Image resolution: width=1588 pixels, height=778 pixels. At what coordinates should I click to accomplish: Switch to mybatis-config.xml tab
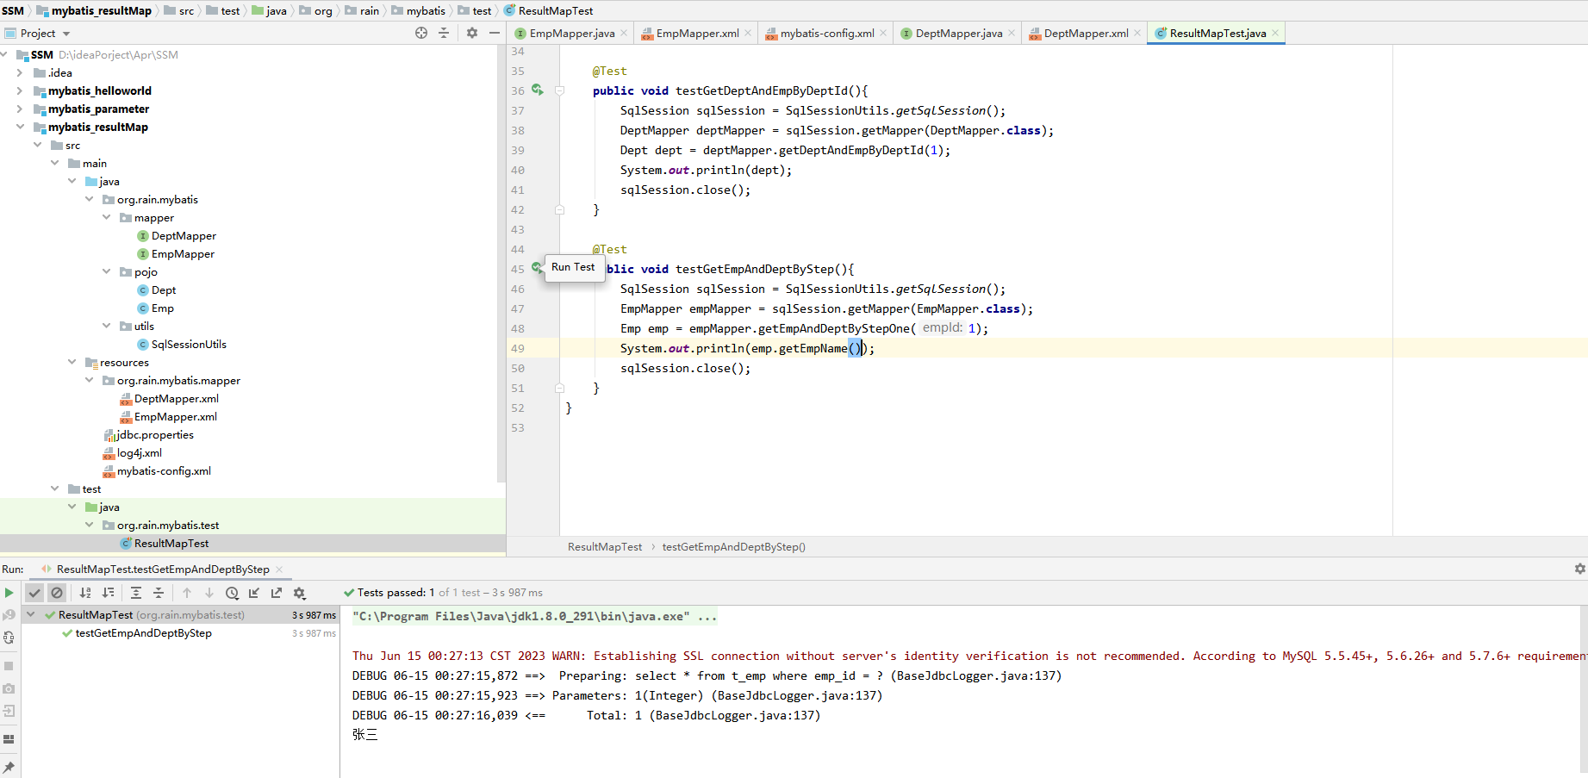[827, 34]
